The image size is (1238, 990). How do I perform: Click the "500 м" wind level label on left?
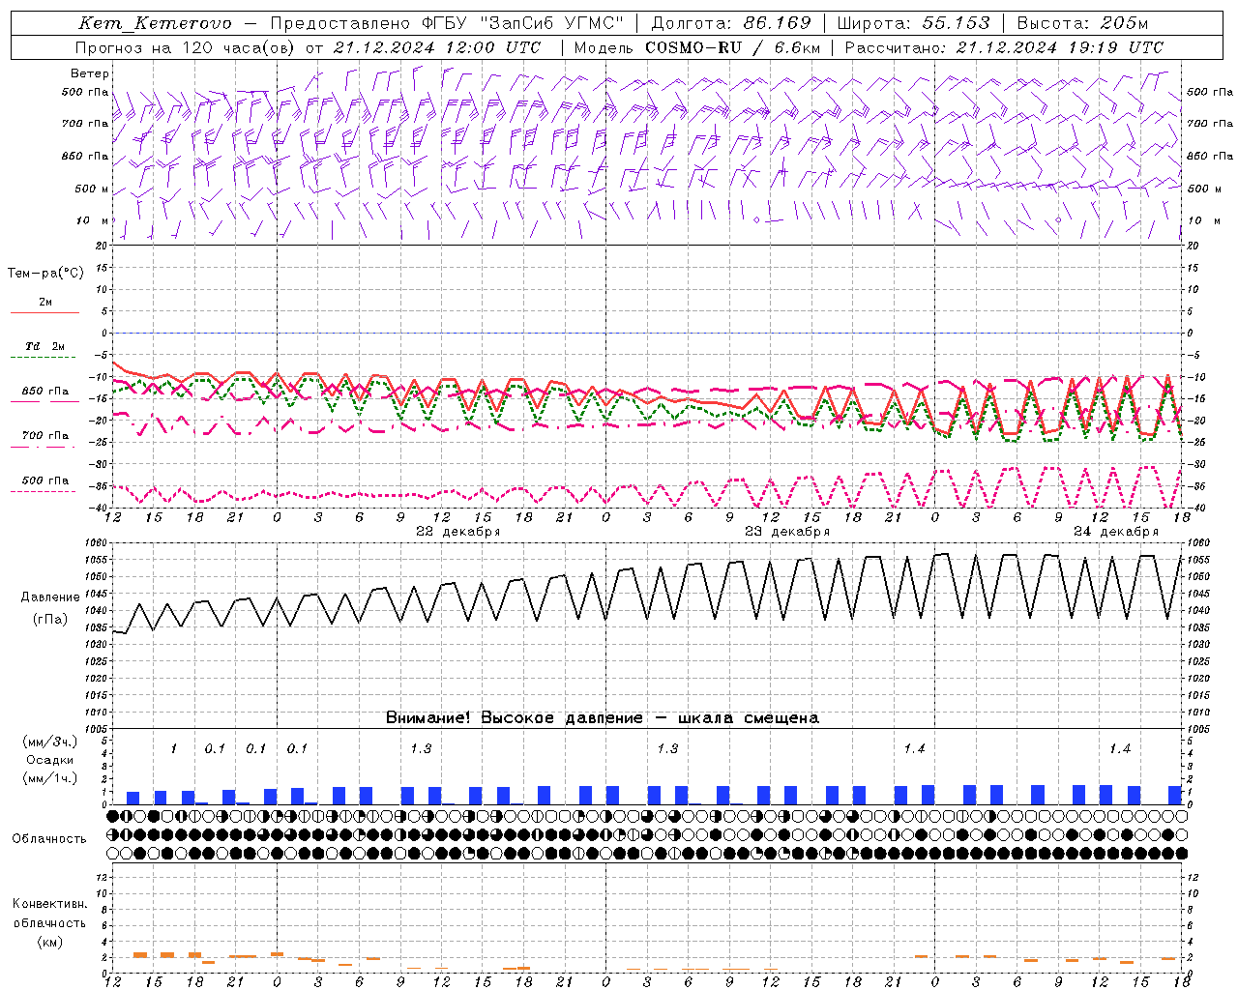92,189
